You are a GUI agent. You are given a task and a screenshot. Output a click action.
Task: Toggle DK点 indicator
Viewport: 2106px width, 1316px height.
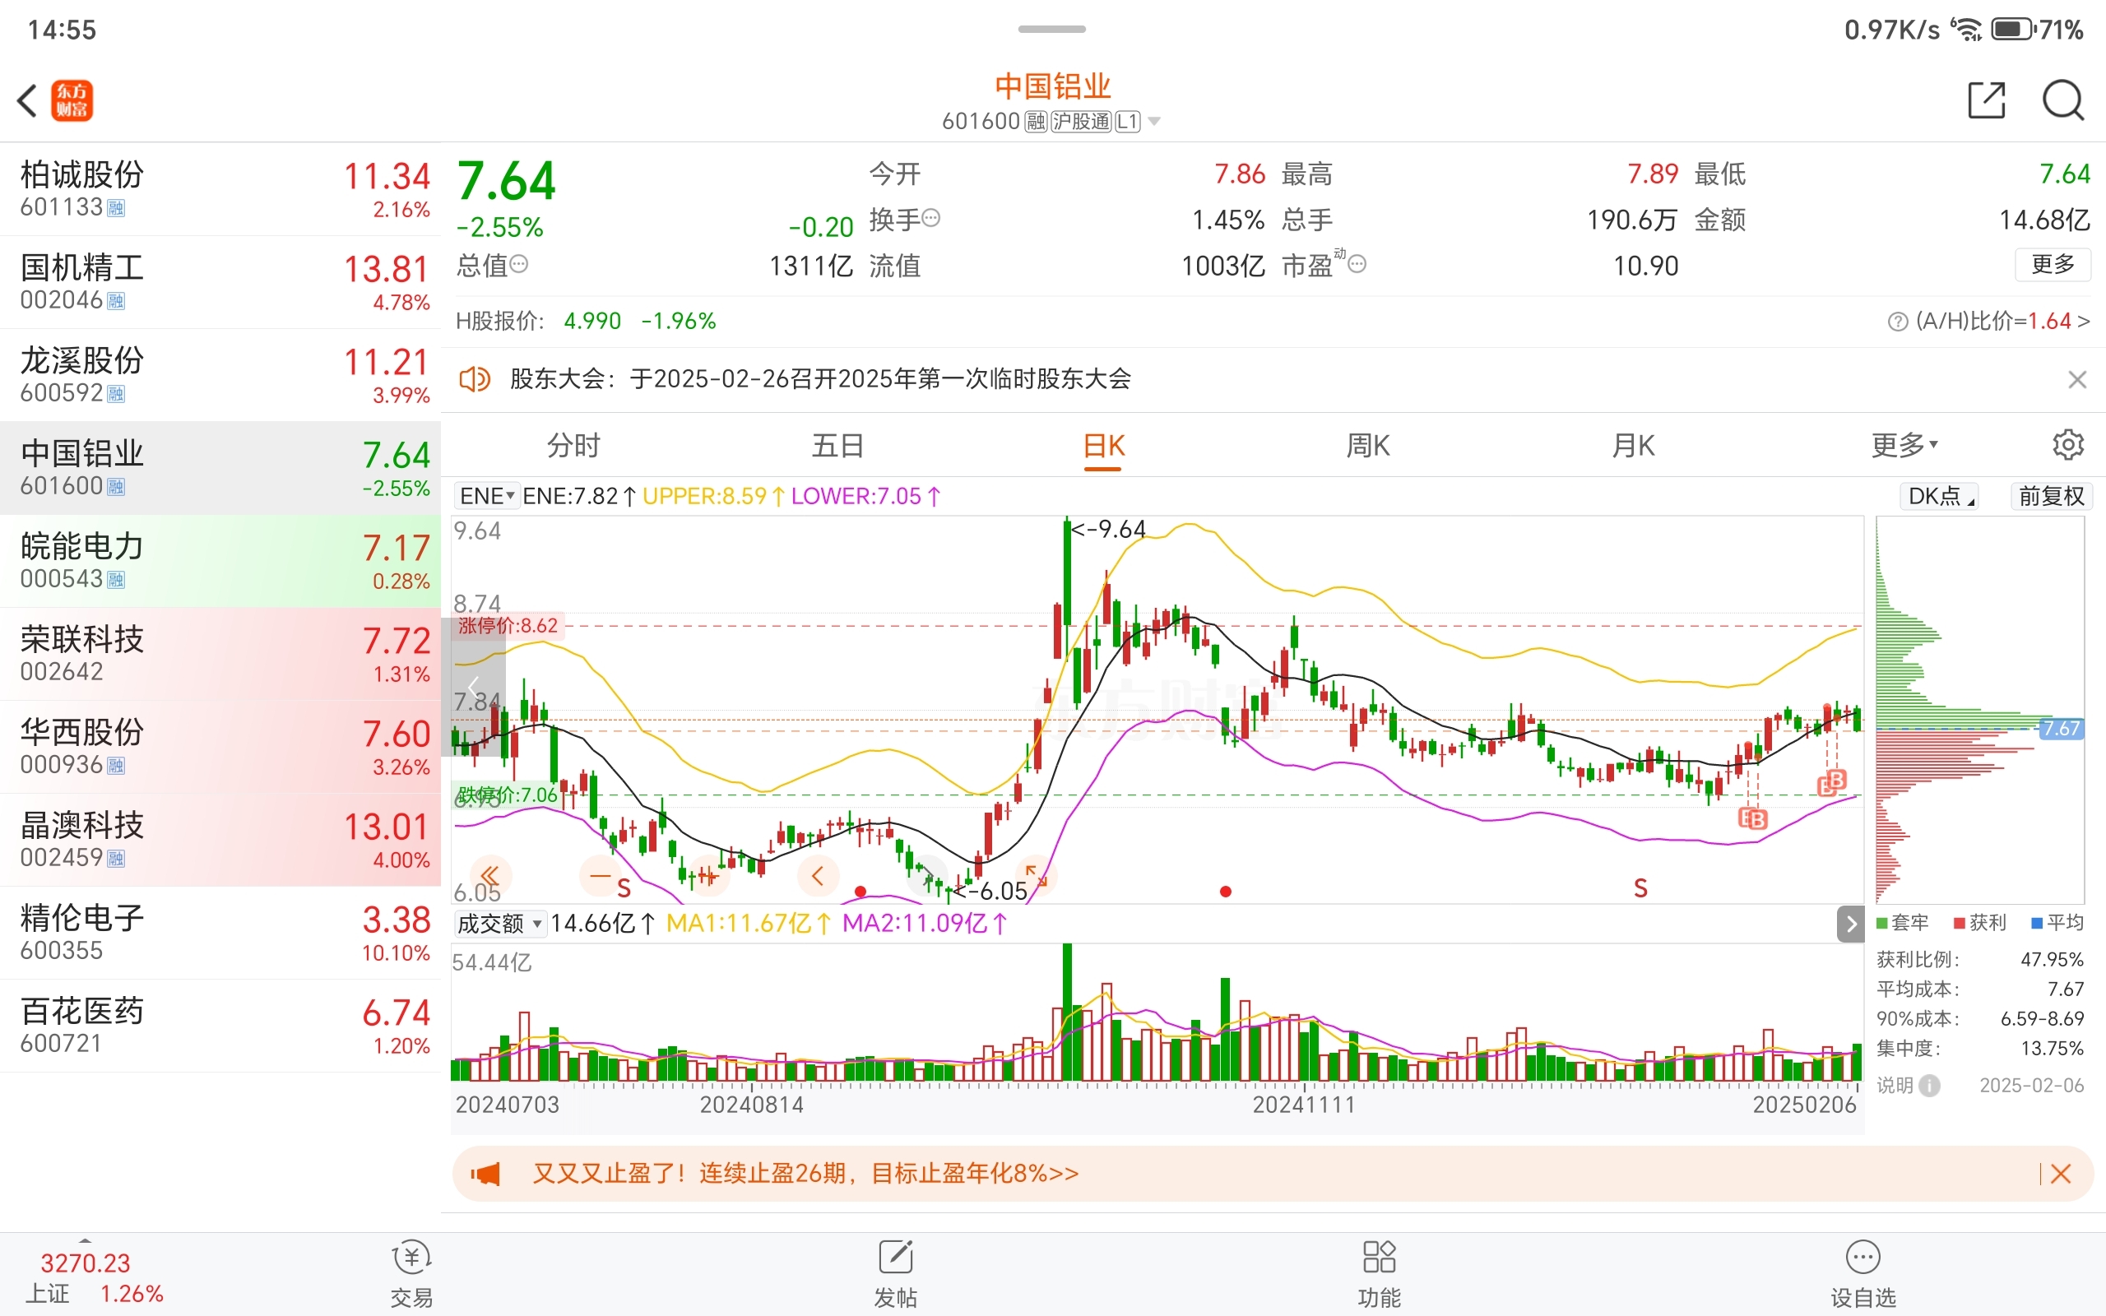[x=1939, y=496]
